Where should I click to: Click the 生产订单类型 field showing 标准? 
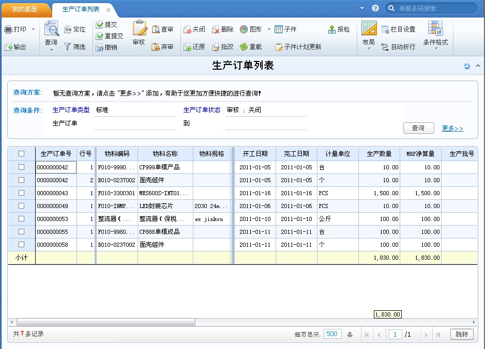[135, 110]
